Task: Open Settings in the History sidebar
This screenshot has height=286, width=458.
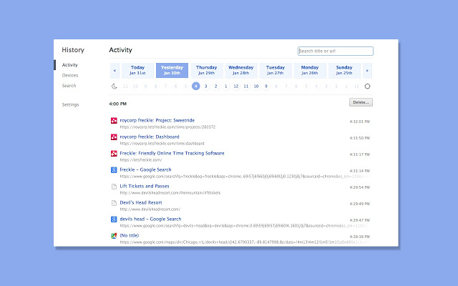Action: coord(70,104)
